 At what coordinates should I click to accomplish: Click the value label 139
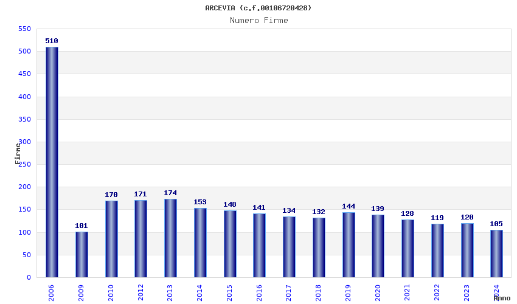(x=378, y=209)
